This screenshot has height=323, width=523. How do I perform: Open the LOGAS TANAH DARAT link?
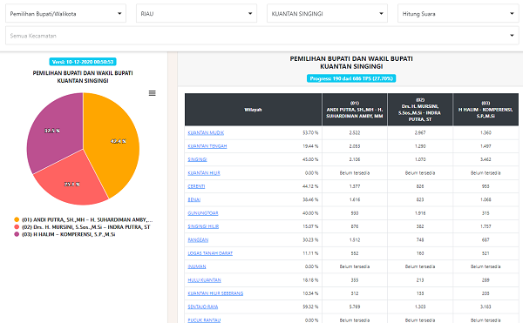point(210,253)
